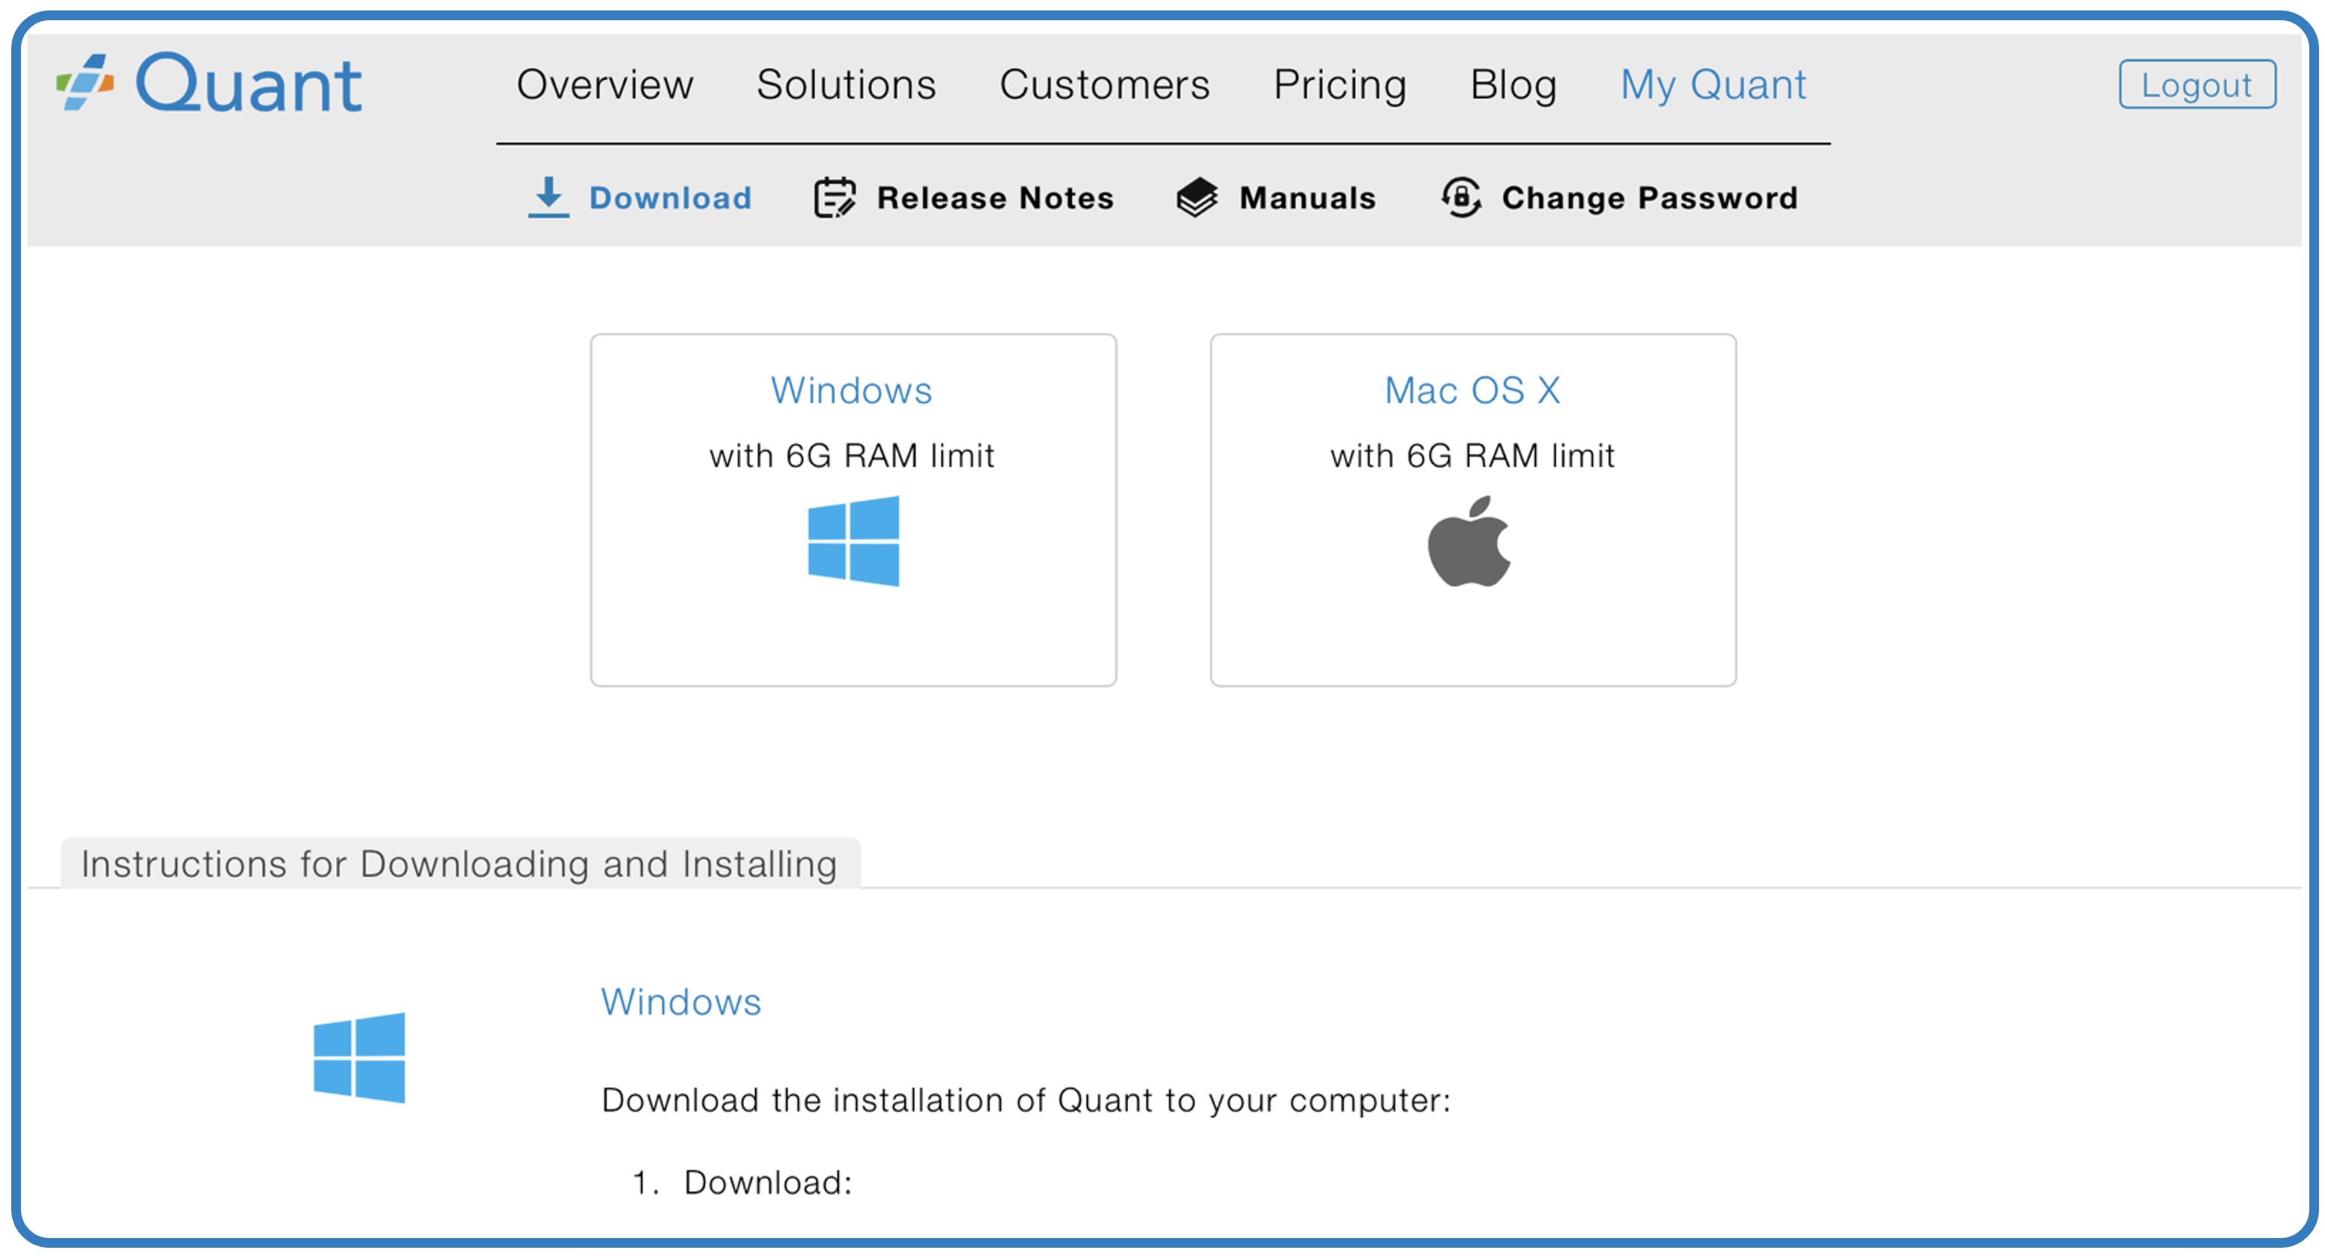Click the Windows logo beside the installation instructions
Screen dimensions: 2325x1256
tap(359, 1058)
